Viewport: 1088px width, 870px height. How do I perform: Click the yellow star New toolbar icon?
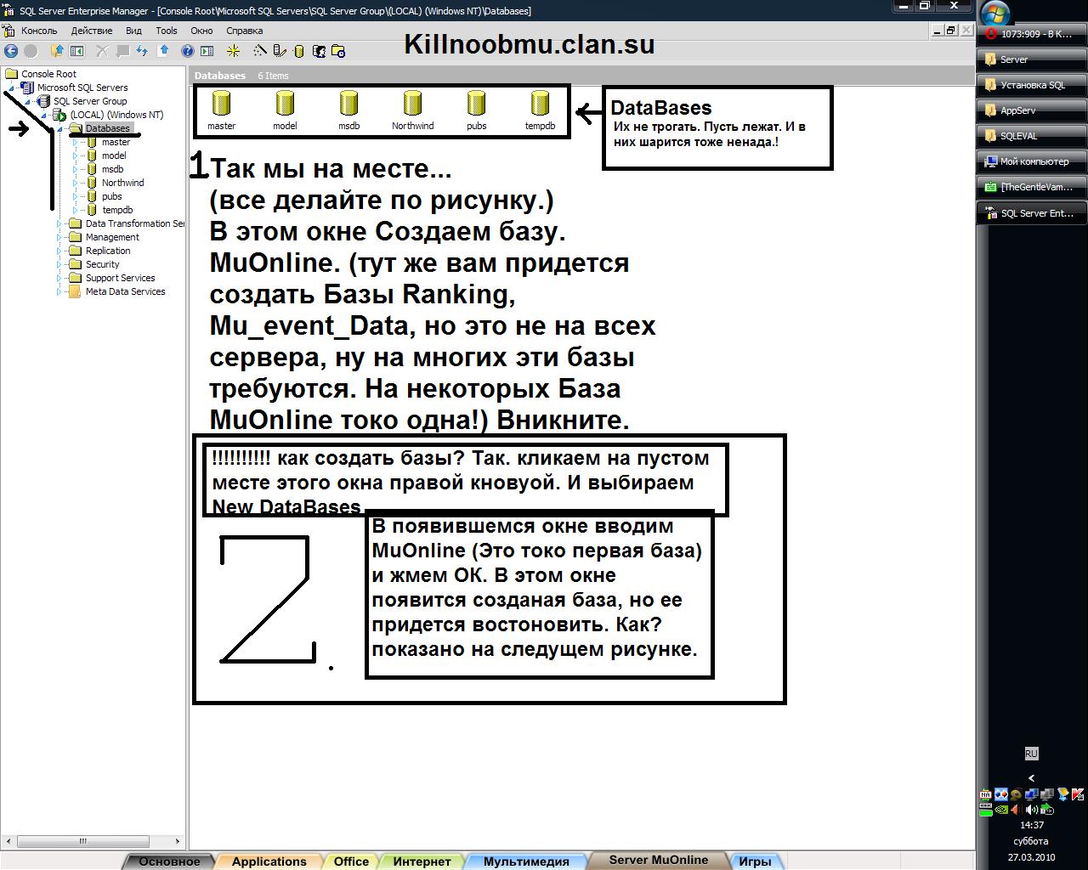(x=233, y=51)
